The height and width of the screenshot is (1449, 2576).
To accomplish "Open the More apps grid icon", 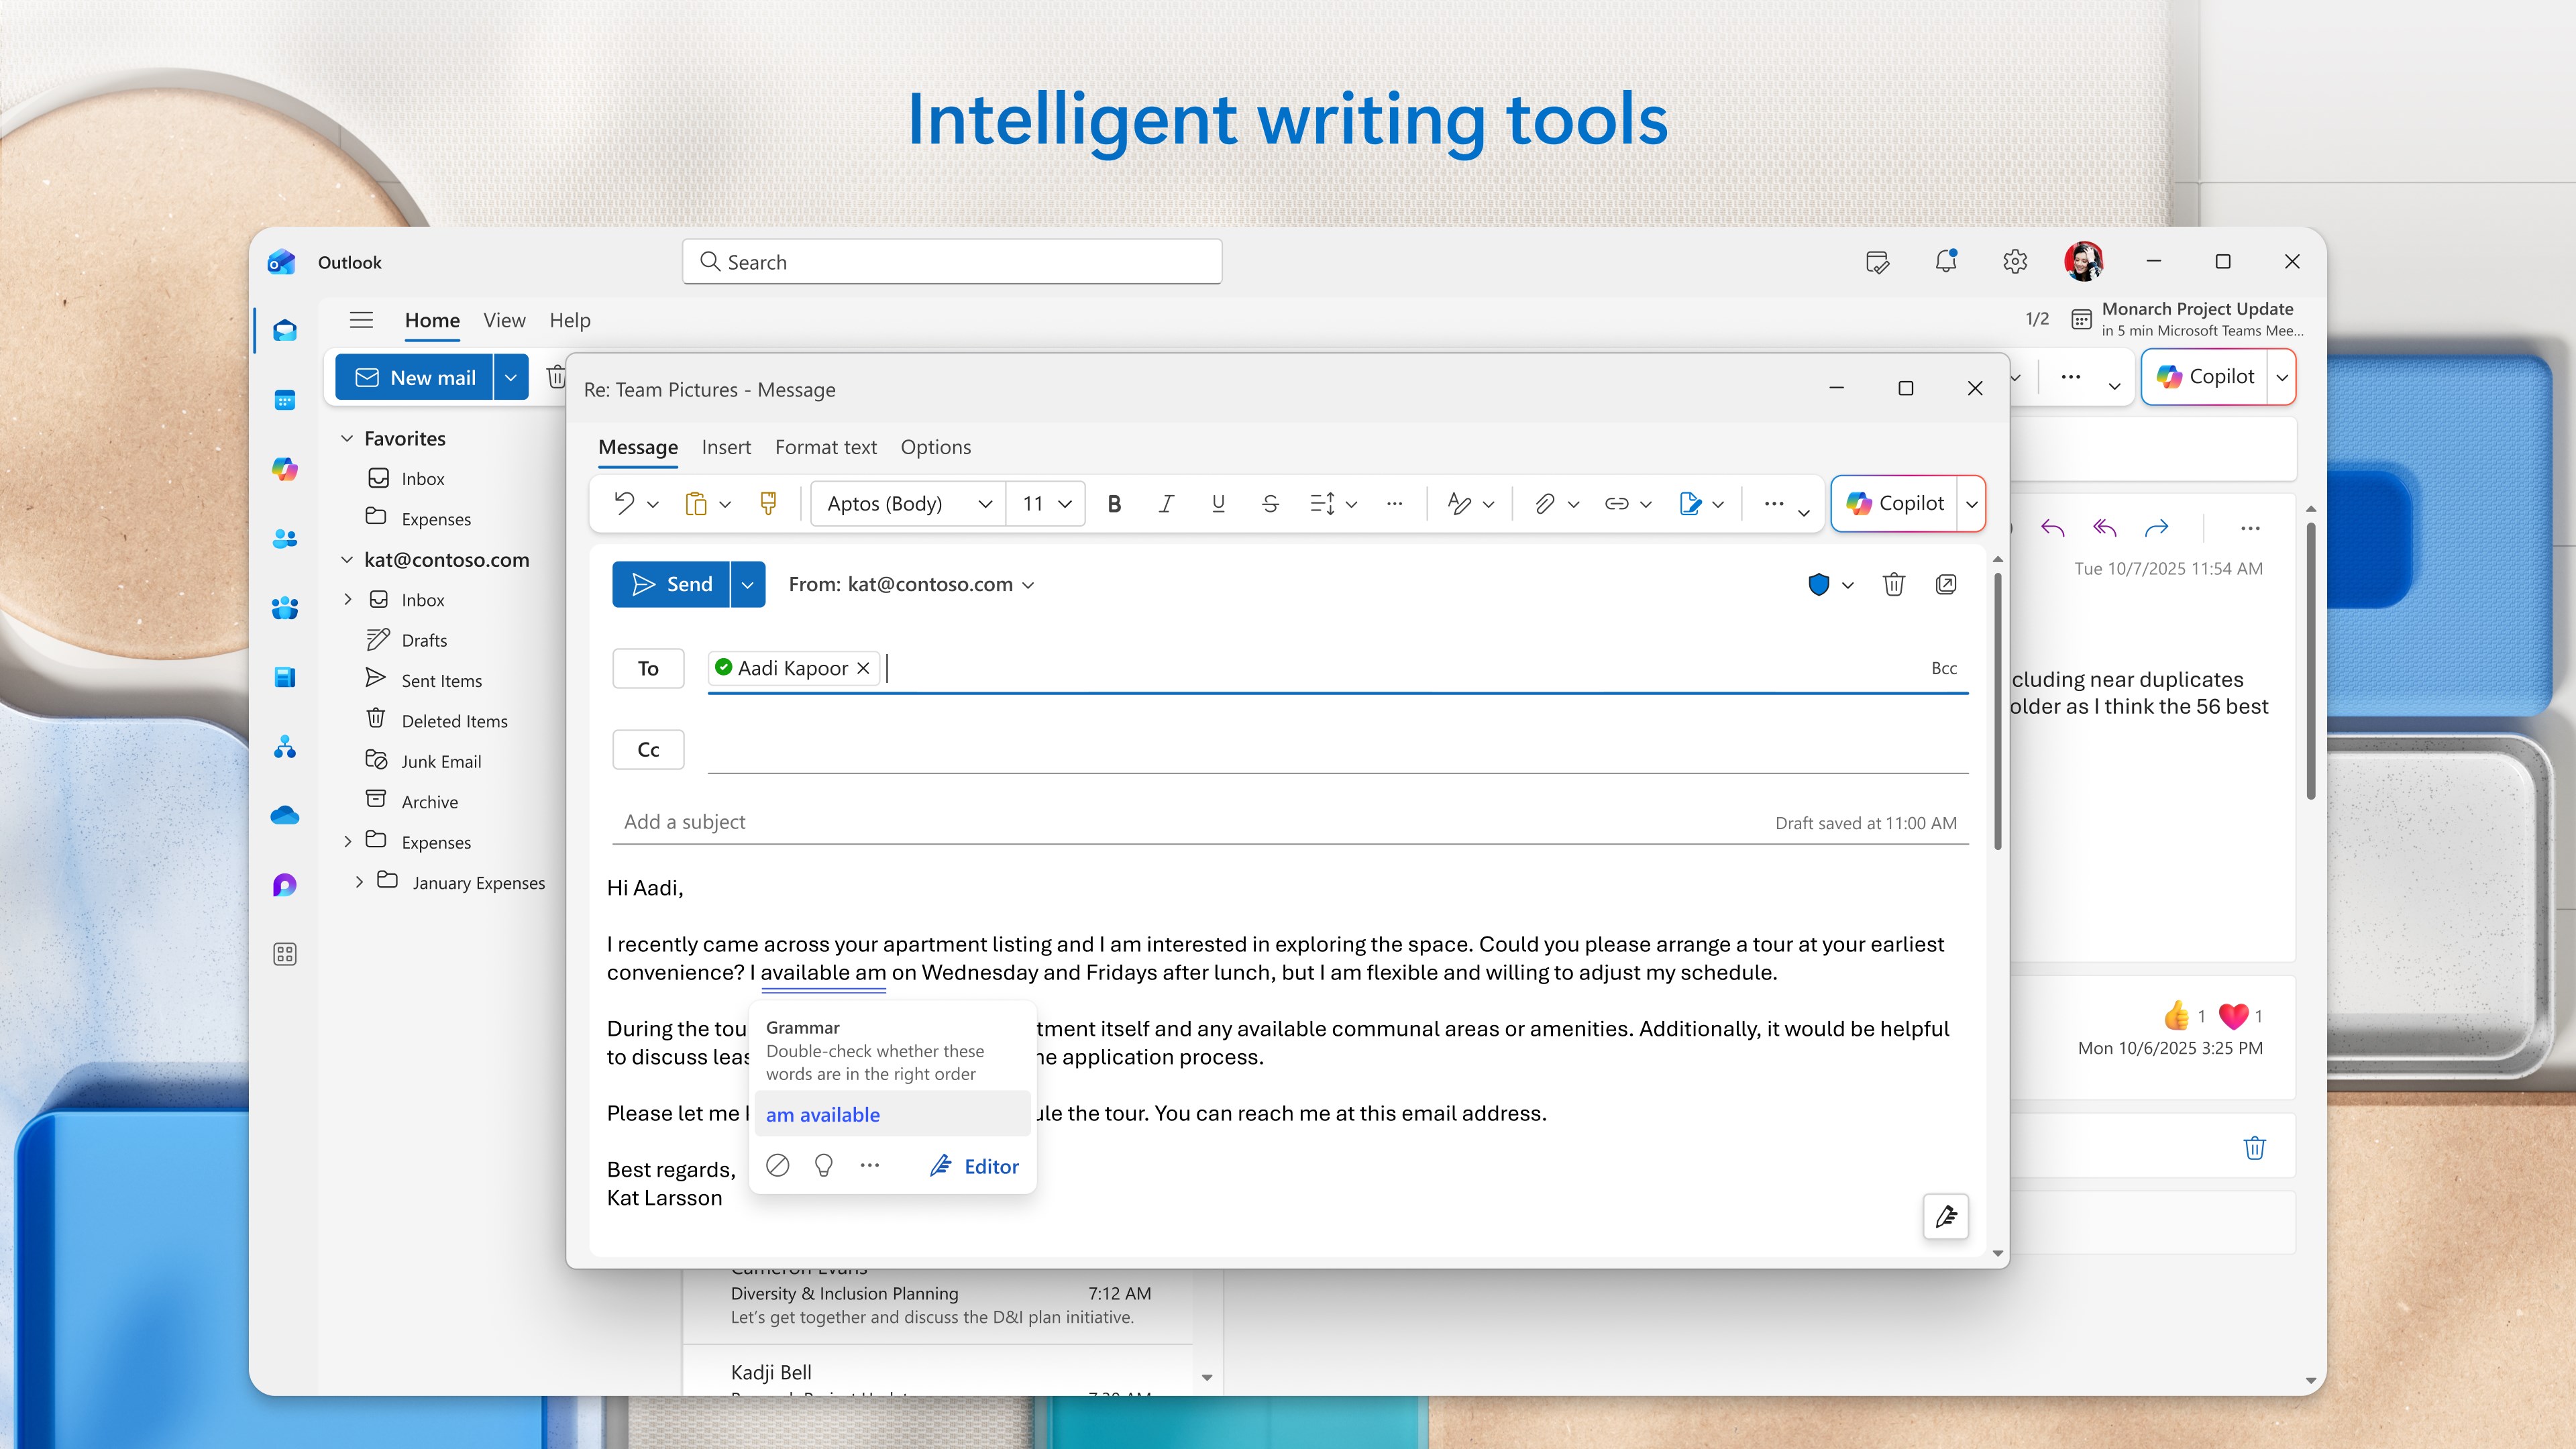I will point(285,954).
